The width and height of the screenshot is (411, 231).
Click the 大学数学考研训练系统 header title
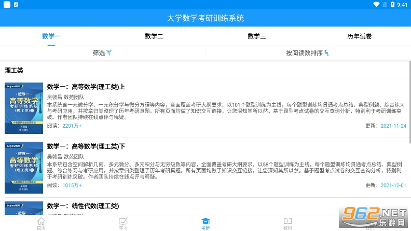(205, 18)
